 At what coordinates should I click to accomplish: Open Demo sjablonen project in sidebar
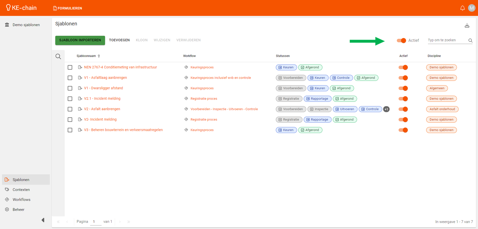(x=26, y=25)
